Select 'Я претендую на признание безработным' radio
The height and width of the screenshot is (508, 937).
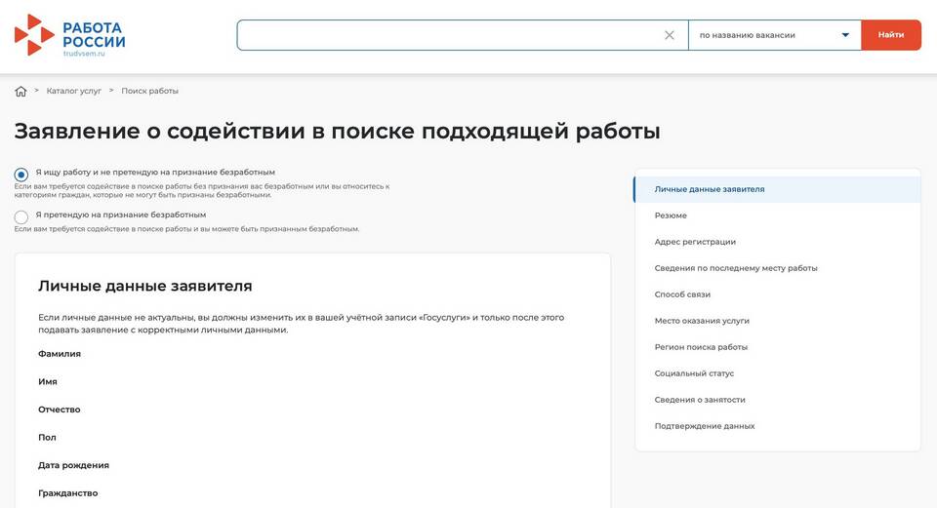20,216
